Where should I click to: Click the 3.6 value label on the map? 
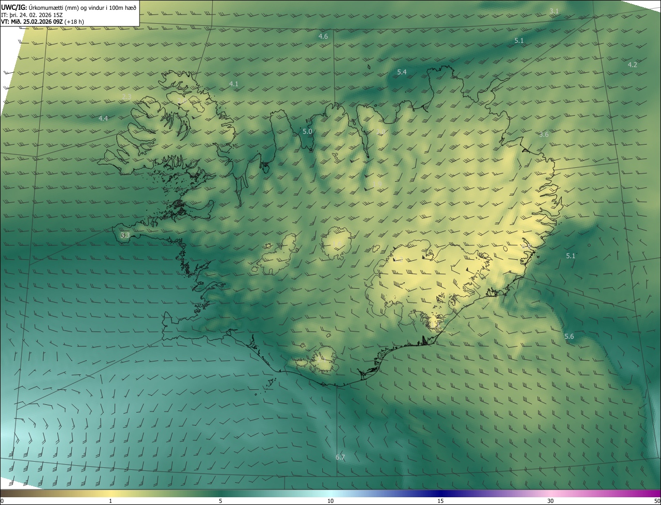point(544,134)
